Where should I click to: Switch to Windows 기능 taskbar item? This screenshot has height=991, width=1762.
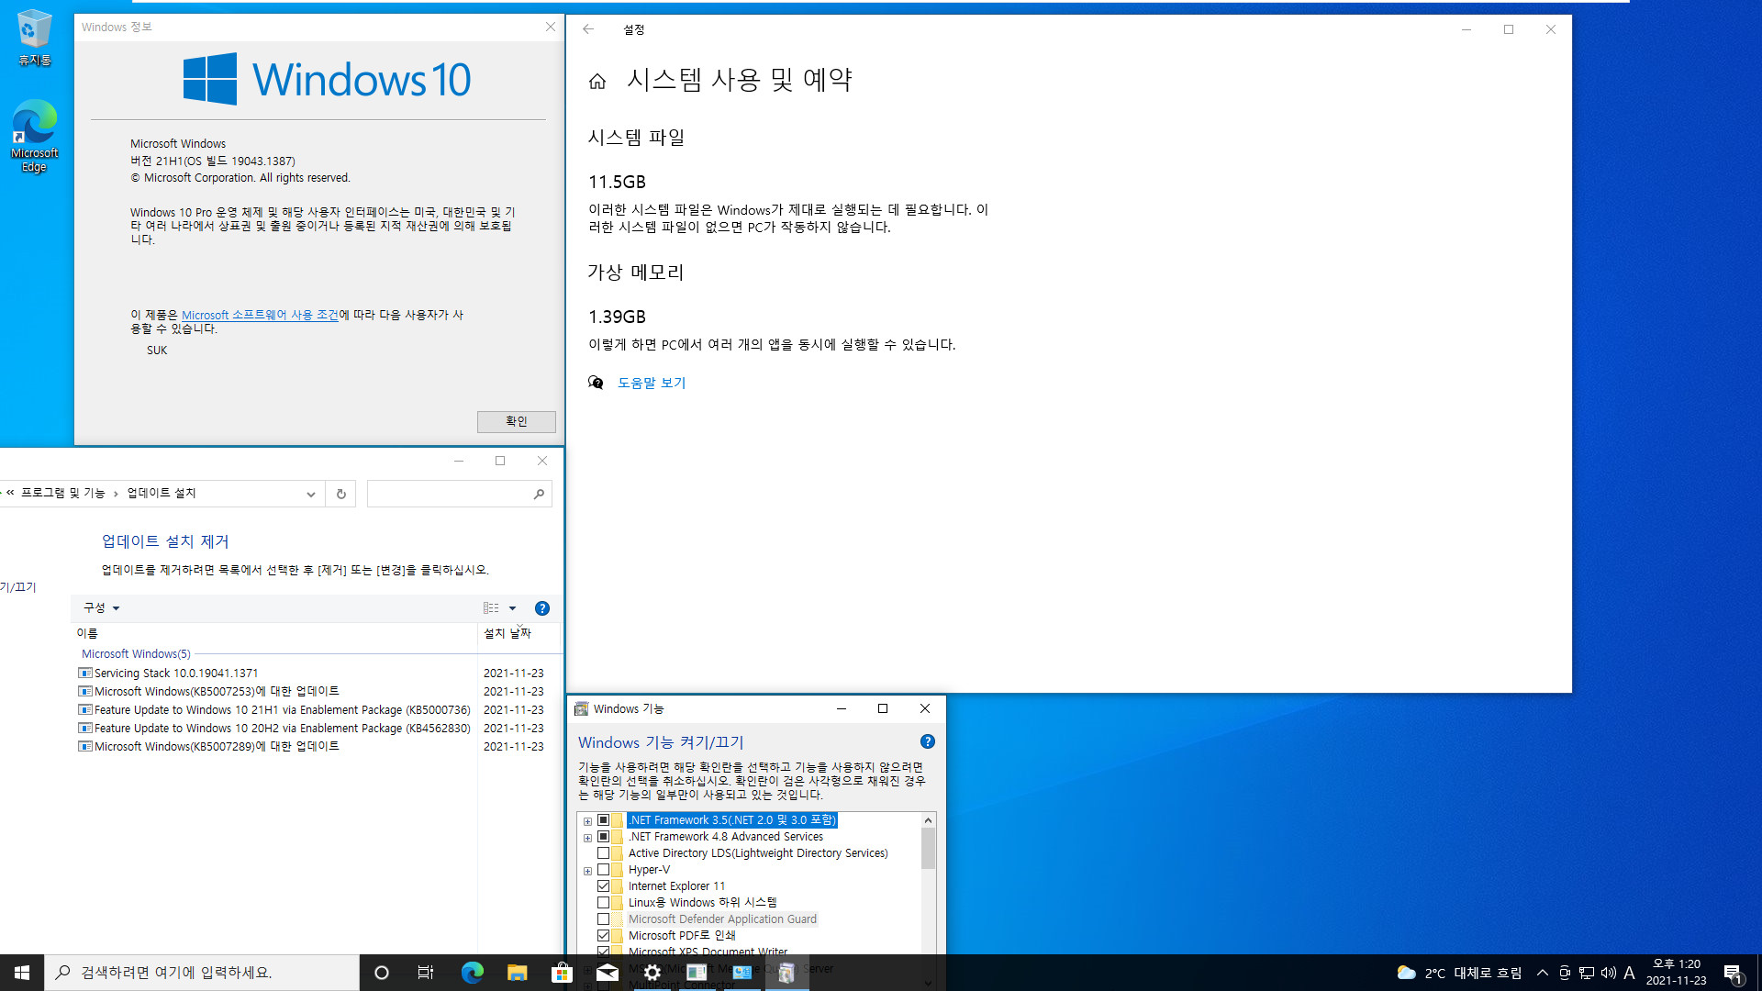coord(786,973)
